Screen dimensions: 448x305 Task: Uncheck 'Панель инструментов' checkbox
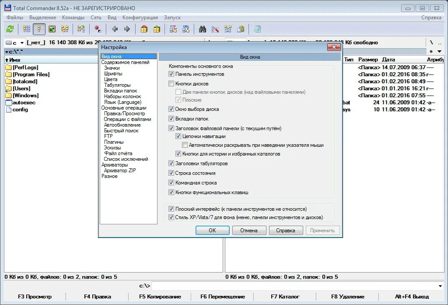click(x=171, y=74)
